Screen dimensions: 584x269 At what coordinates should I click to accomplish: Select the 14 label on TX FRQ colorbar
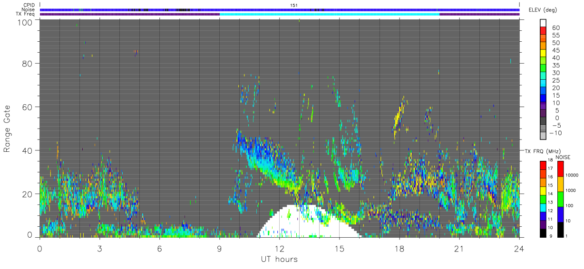(x=550, y=194)
